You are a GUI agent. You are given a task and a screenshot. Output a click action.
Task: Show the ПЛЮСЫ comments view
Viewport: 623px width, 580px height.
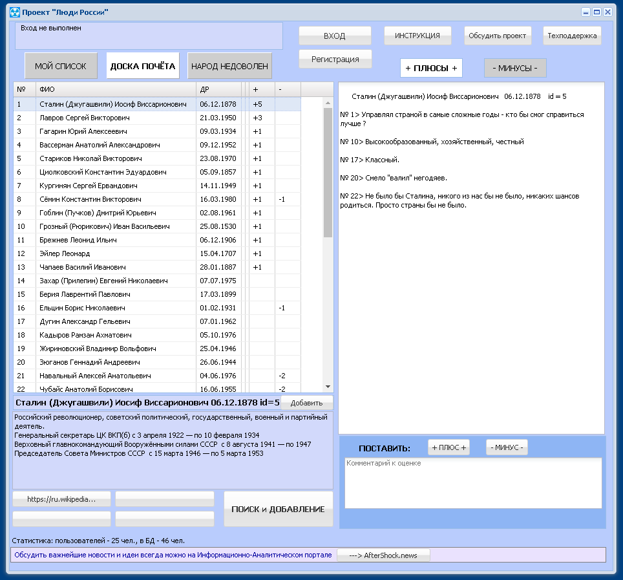pos(431,68)
